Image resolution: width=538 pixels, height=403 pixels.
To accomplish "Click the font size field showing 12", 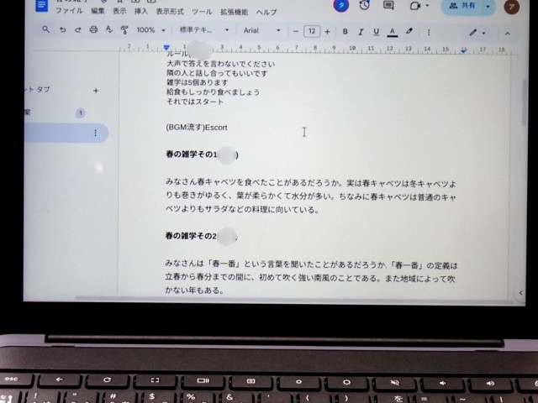I will point(312,31).
